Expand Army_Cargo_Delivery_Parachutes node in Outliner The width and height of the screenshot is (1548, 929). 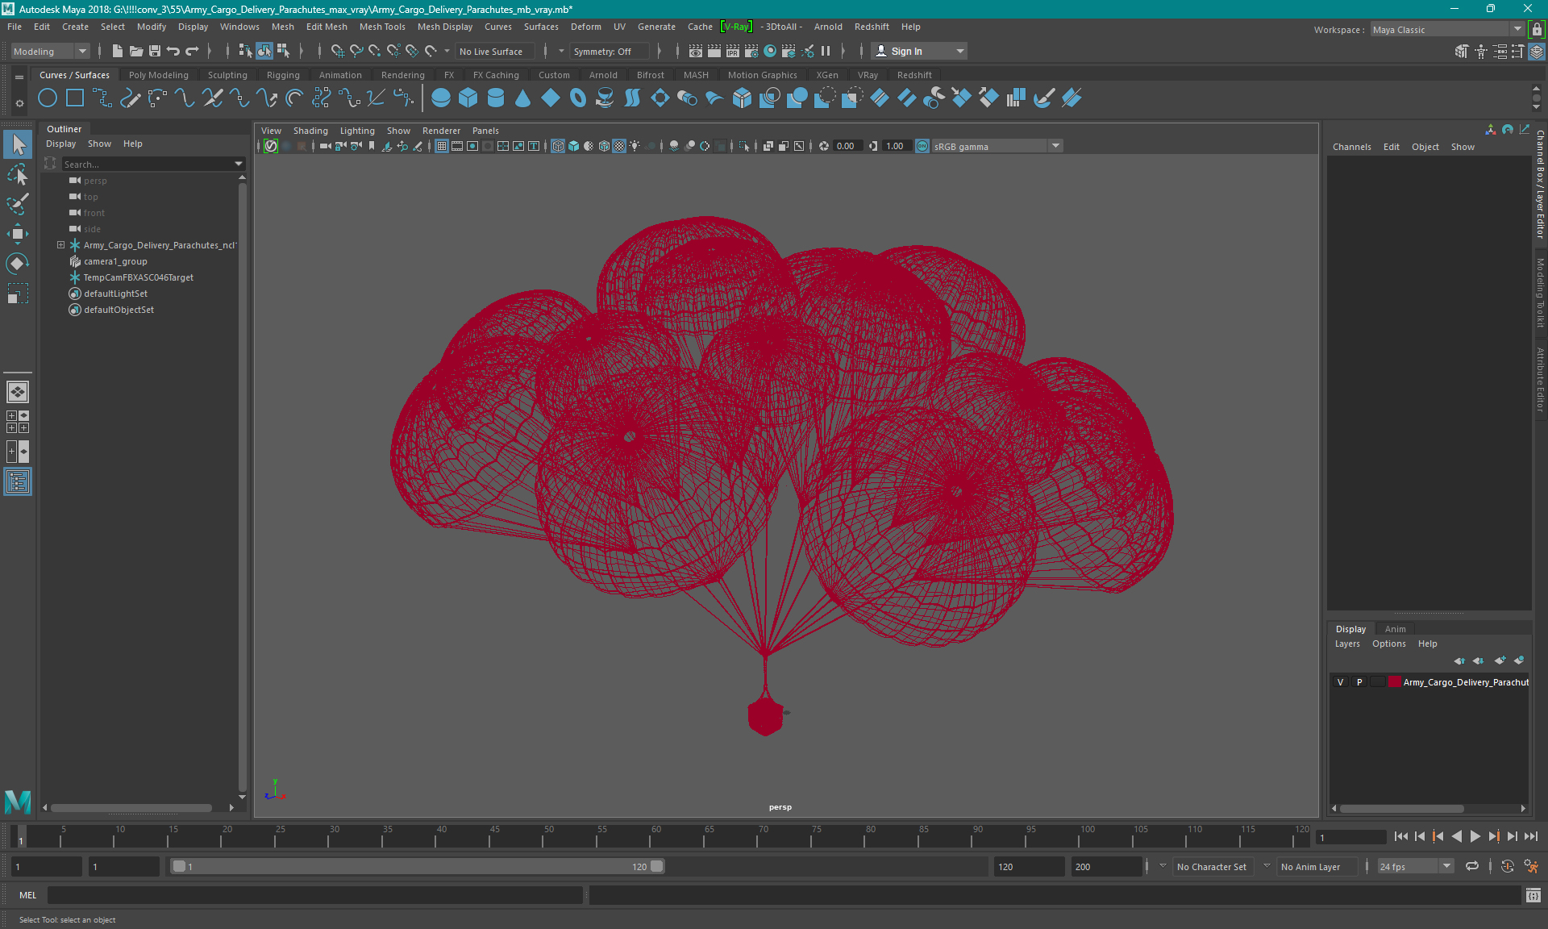pyautogui.click(x=60, y=245)
